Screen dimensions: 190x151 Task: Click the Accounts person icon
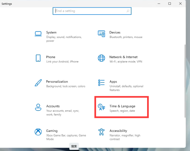click(x=38, y=107)
